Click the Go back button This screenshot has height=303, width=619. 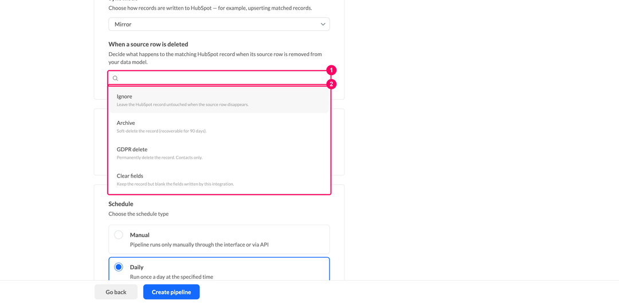pos(116,292)
